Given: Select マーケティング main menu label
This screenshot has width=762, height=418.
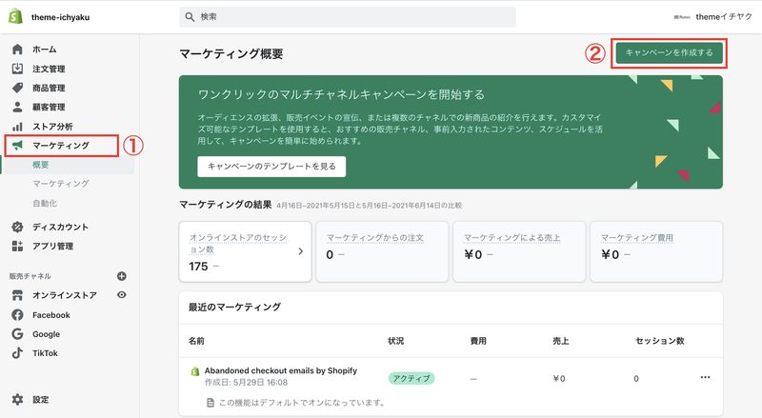Looking at the screenshot, I should tap(61, 146).
